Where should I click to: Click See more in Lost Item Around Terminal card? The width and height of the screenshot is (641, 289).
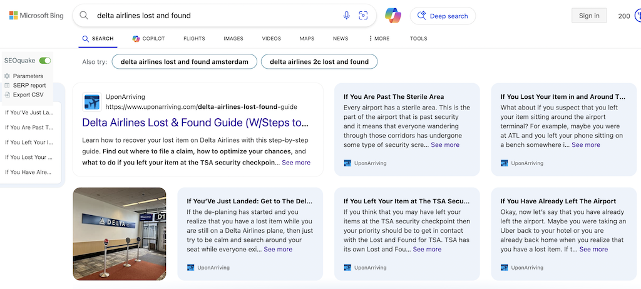click(586, 144)
